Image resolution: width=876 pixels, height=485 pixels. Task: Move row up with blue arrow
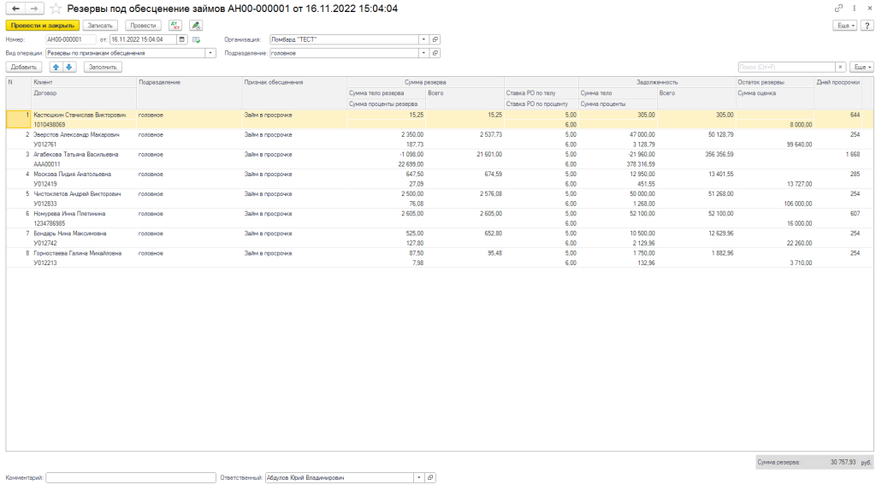click(56, 67)
